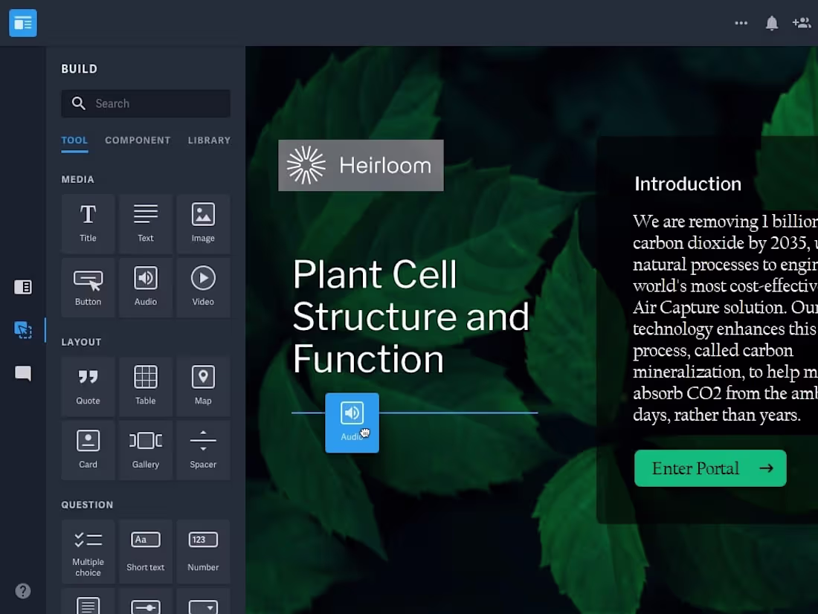The height and width of the screenshot is (614, 818).
Task: Add a Multiple choice question
Action: [x=88, y=552]
